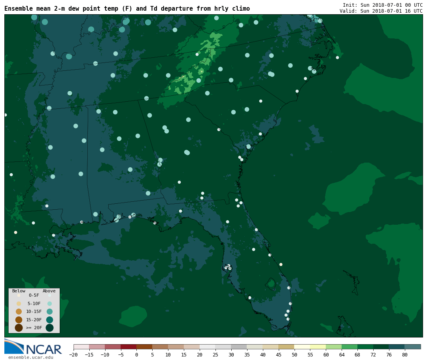Viewport: 427px width, 362px height.
Task: Click the 15-20F label in the legend
Action: (34, 320)
